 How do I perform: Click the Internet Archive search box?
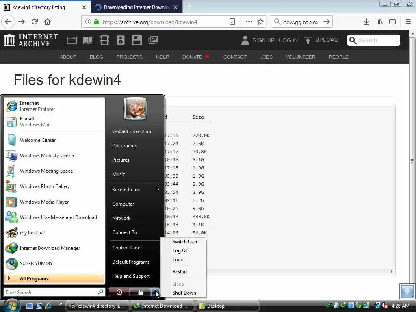coord(374,40)
